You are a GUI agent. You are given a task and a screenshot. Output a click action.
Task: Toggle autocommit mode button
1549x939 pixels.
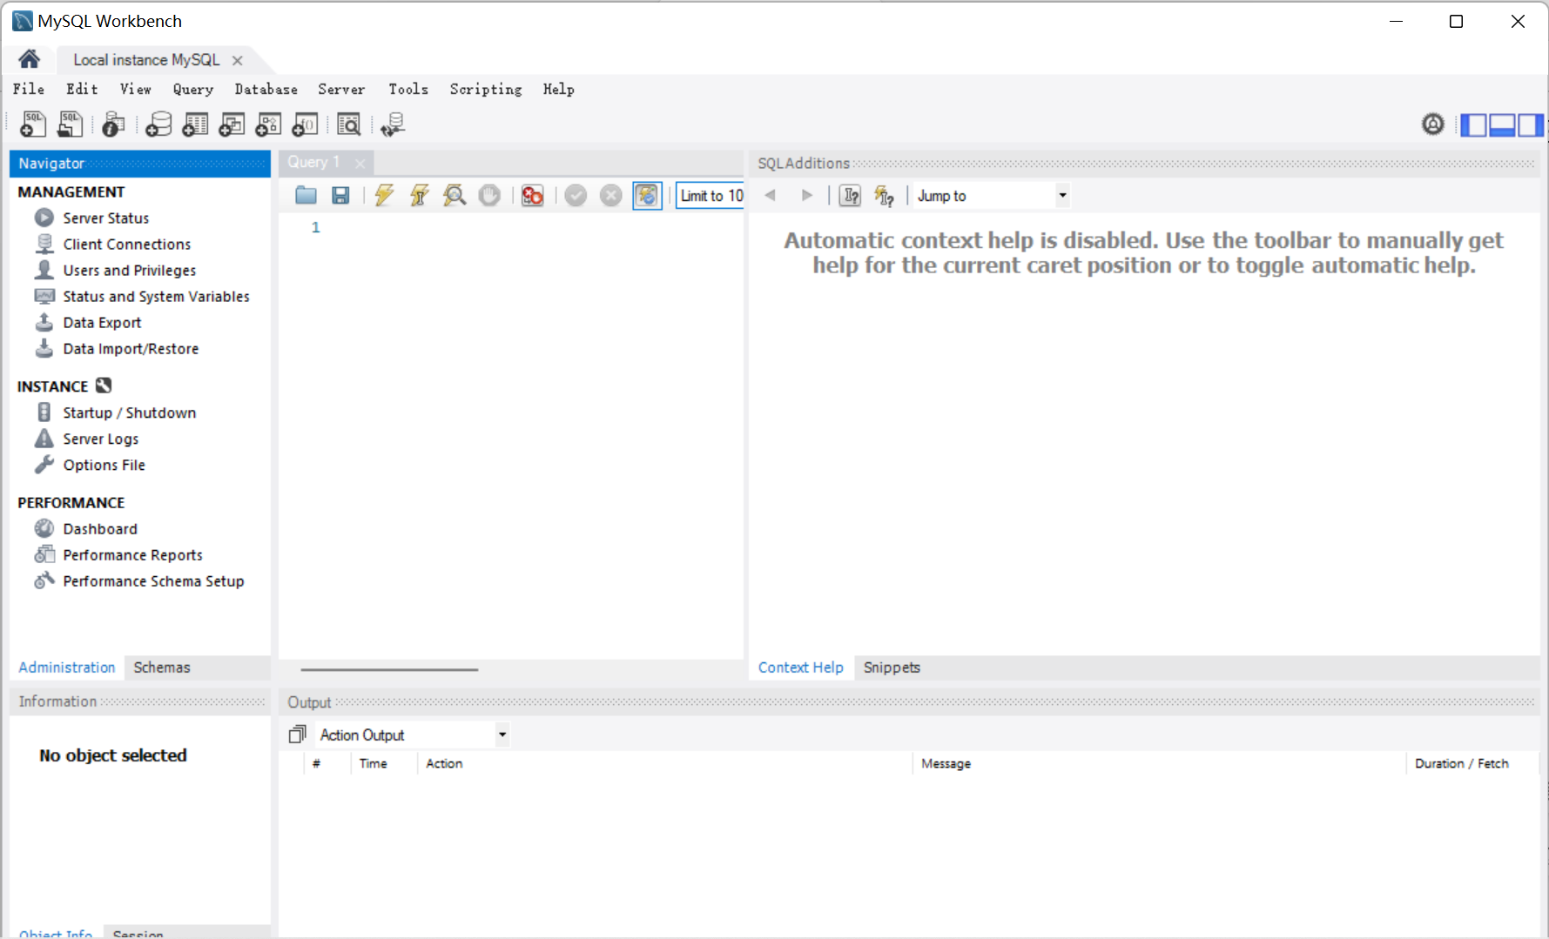coord(647,195)
